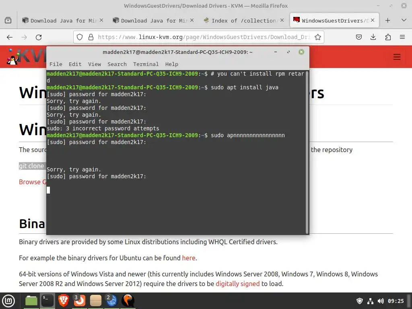Open Firefox application hamburger menu

pos(402,37)
